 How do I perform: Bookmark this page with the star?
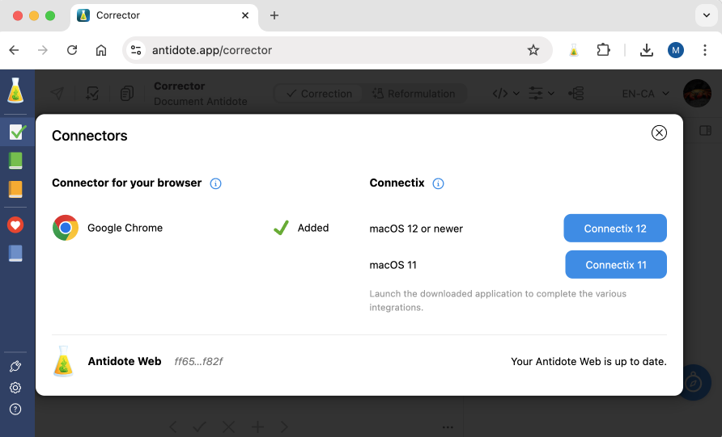(x=533, y=50)
